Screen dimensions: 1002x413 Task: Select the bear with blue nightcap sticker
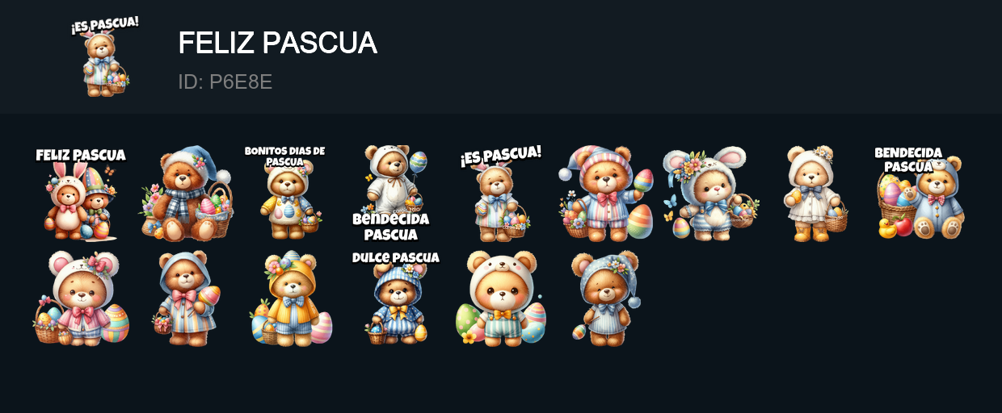click(186, 194)
